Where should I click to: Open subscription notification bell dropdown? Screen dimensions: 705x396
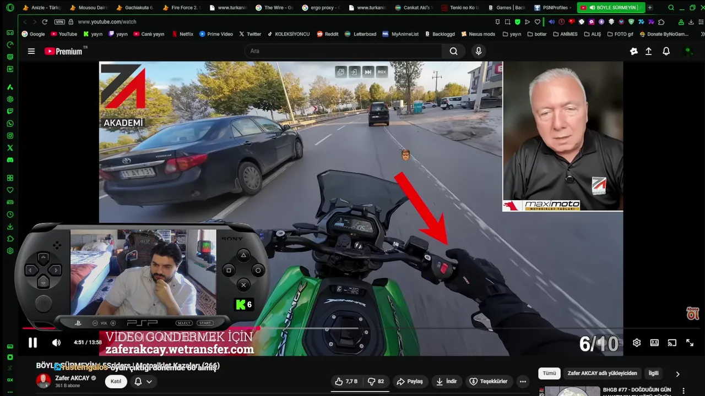143,381
